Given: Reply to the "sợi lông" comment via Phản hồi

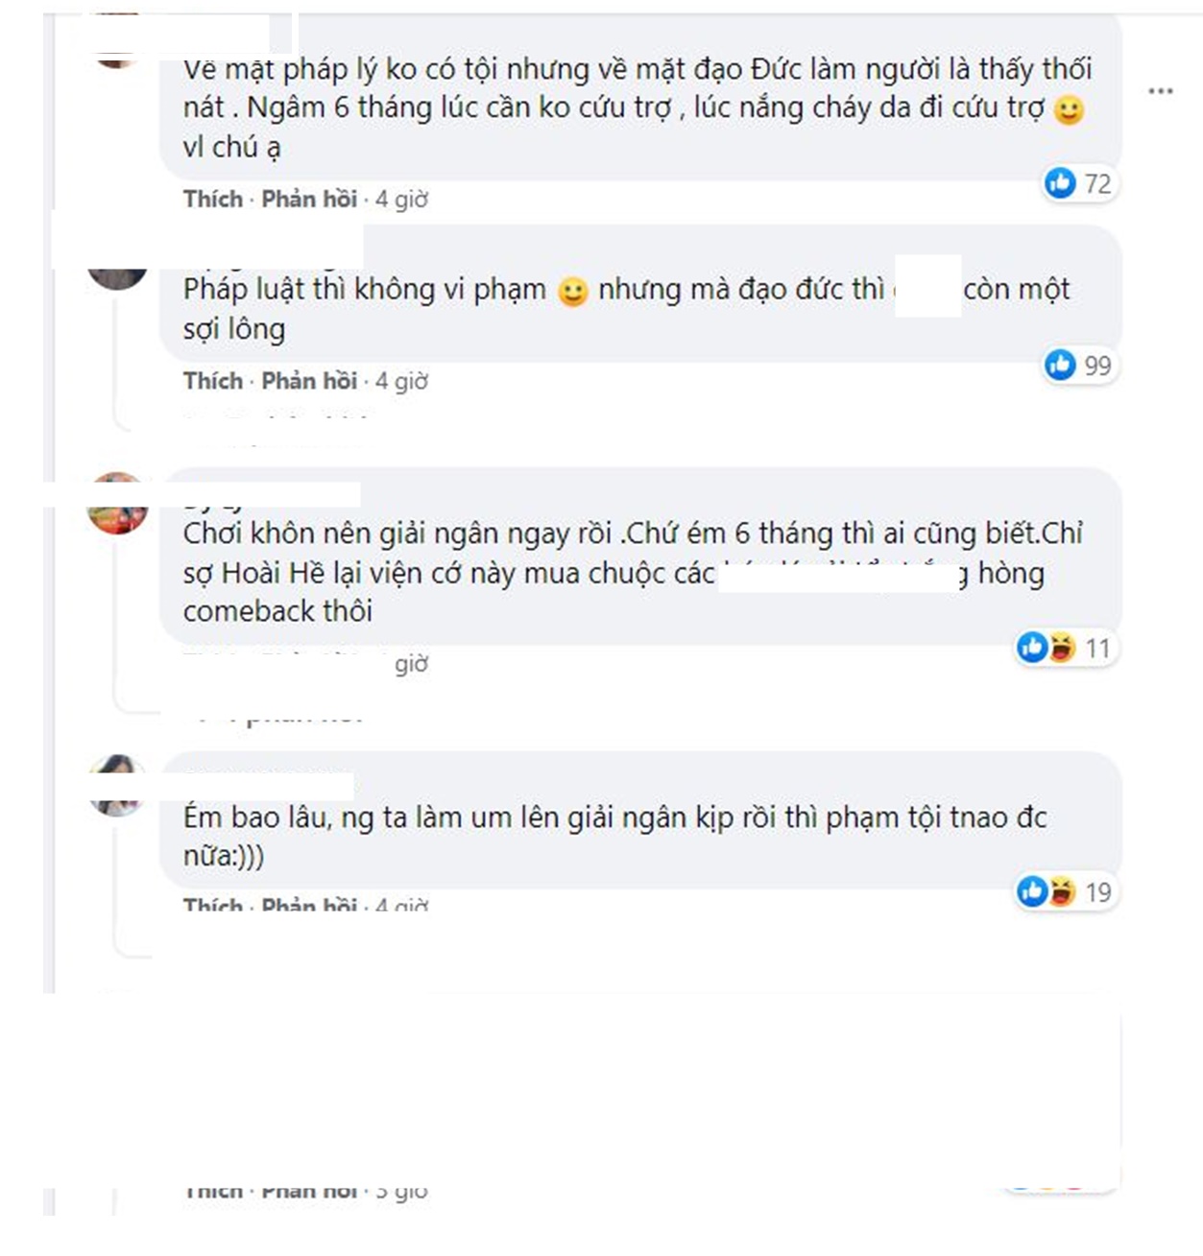Looking at the screenshot, I should (x=309, y=381).
